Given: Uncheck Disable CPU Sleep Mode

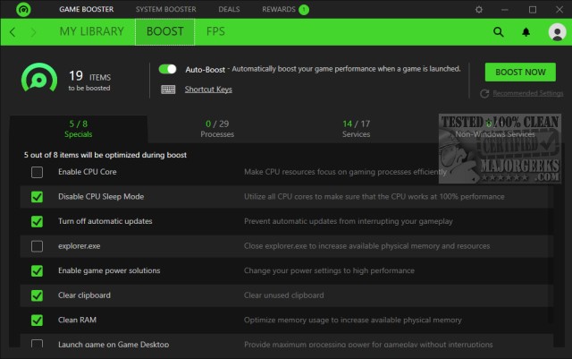Looking at the screenshot, I should tap(37, 197).
